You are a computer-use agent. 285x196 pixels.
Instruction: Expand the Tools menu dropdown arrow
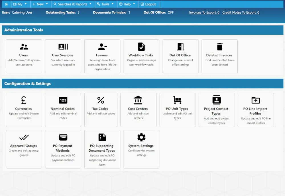113,4
